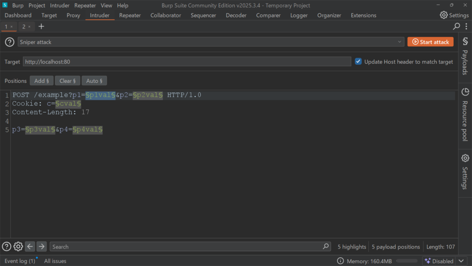Viewport: 472px width, 266px height.
Task: Click the Content-Length header line
Action: tap(51, 112)
